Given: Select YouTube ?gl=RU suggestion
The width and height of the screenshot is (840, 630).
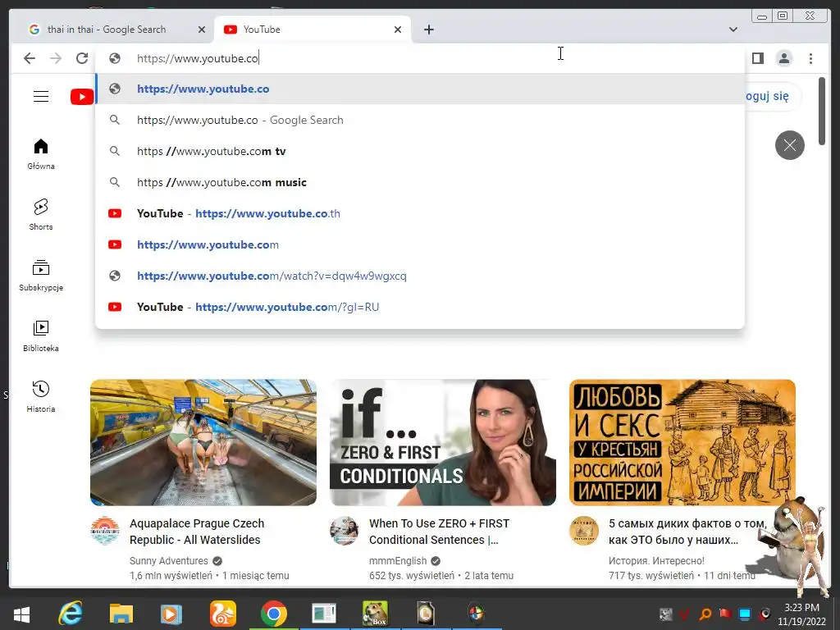Looking at the screenshot, I should click(x=420, y=307).
